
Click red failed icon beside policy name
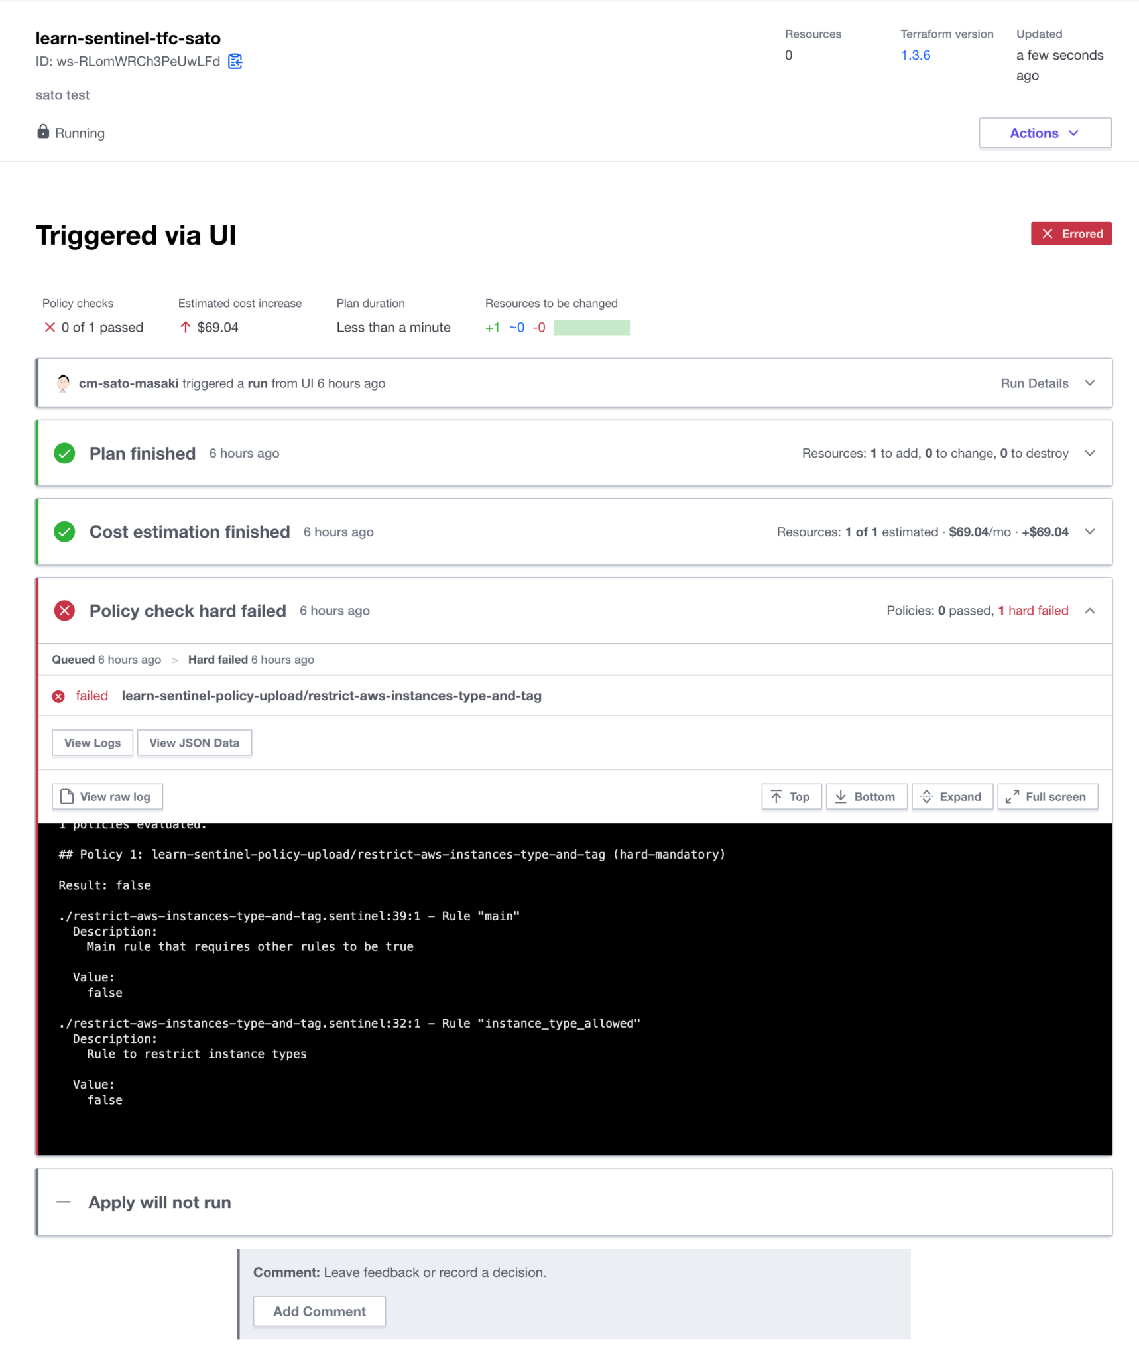pyautogui.click(x=58, y=696)
